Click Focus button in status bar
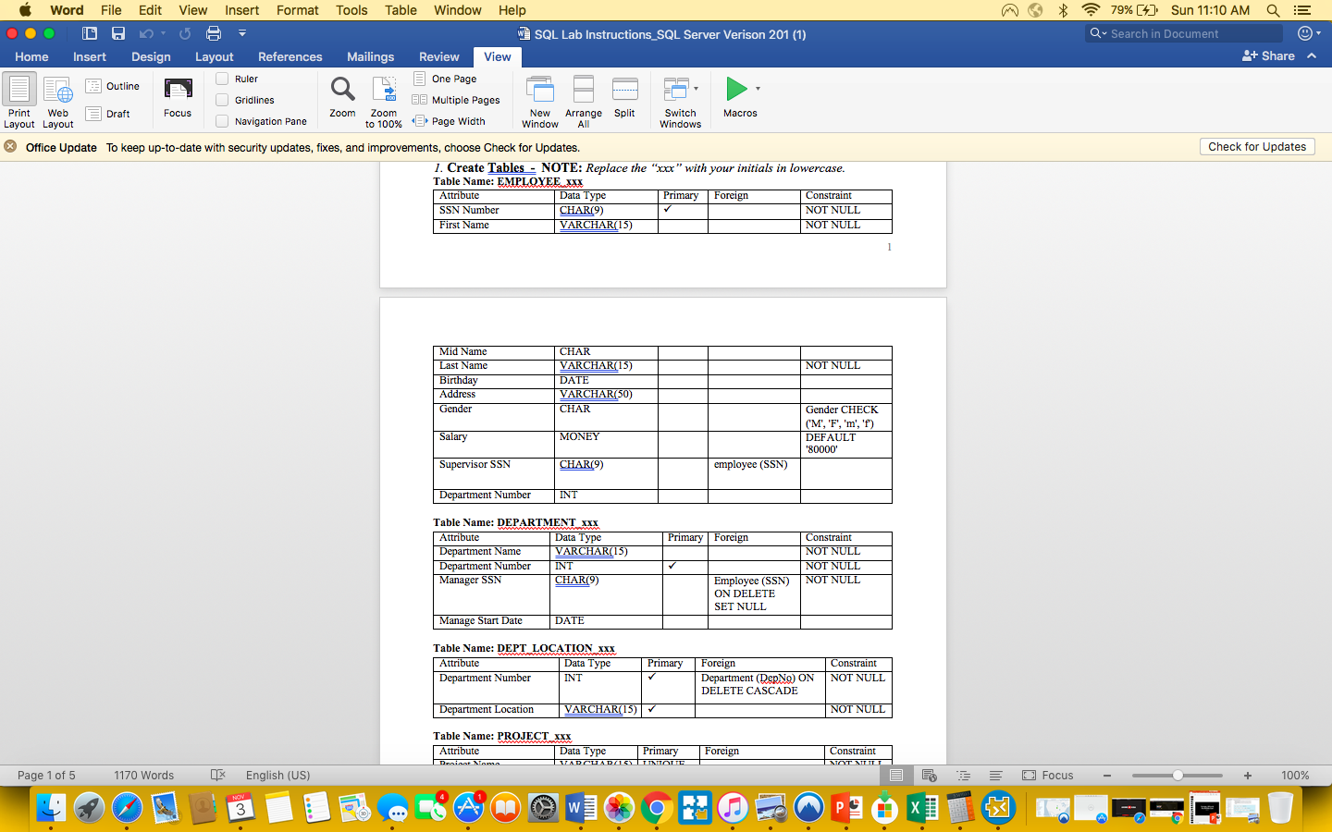This screenshot has width=1332, height=832. tap(1048, 776)
